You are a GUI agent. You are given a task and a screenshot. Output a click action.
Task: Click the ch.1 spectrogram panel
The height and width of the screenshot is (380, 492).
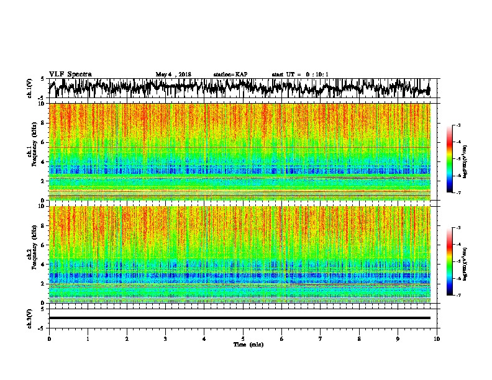(x=240, y=152)
